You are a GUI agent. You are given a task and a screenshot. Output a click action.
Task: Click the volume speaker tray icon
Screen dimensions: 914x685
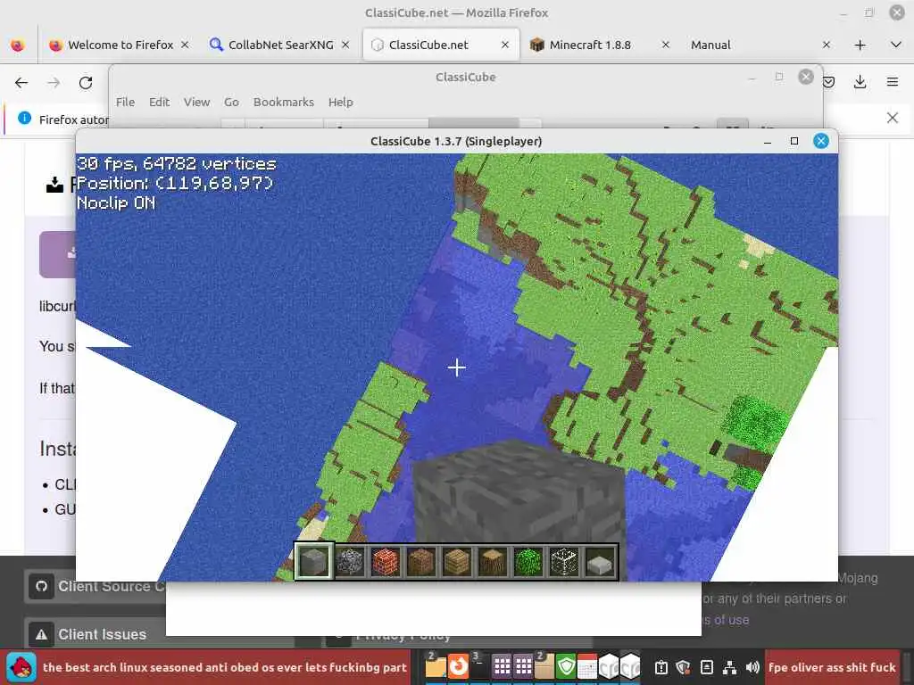point(752,667)
